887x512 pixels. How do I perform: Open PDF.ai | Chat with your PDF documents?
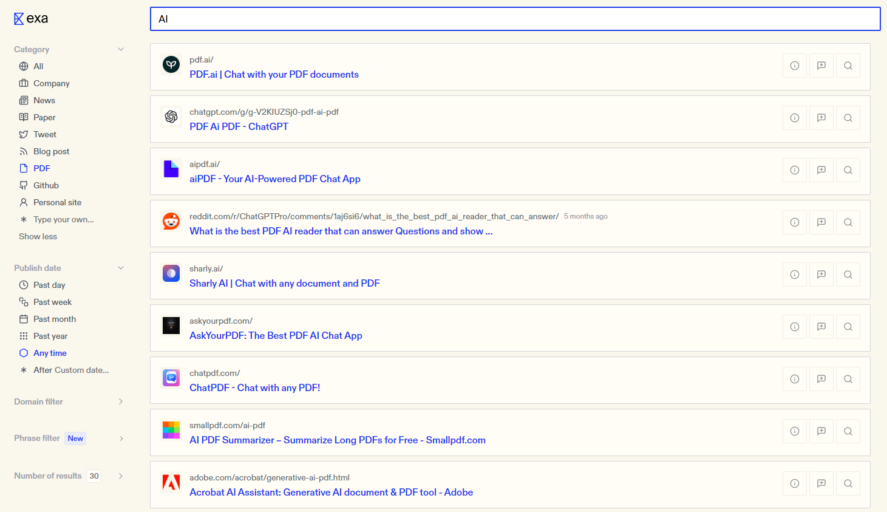(x=274, y=75)
